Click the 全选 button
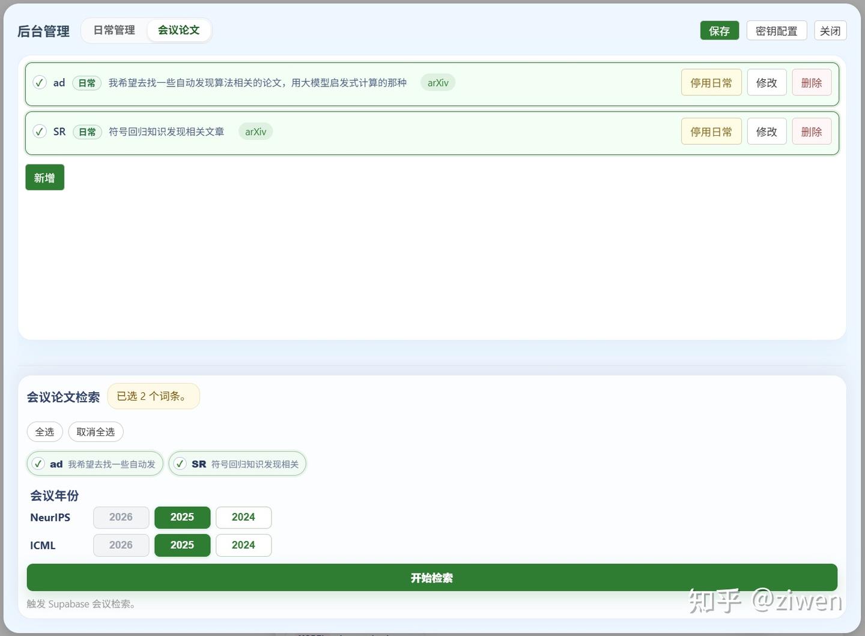This screenshot has width=865, height=636. coord(44,432)
